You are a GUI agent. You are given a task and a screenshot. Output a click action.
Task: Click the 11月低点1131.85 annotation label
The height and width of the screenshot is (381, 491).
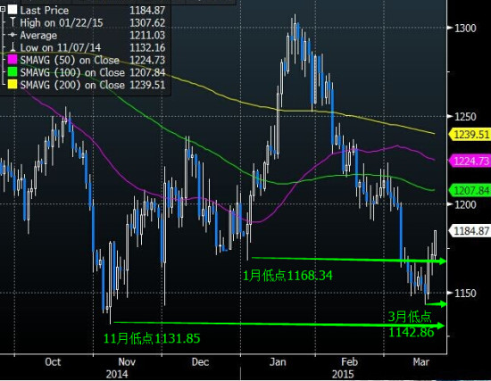point(152,338)
